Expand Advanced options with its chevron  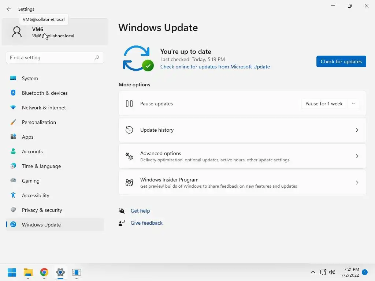(x=357, y=156)
